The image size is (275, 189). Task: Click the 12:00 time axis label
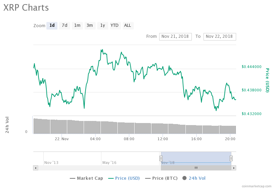tap(163, 139)
